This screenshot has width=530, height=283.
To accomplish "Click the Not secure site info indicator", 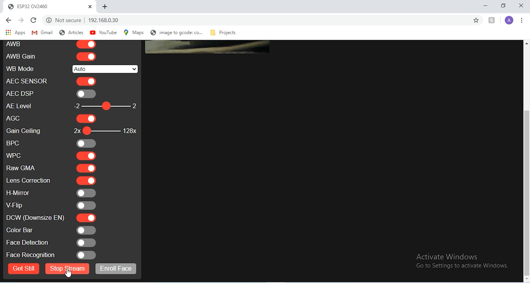I will pyautogui.click(x=63, y=20).
